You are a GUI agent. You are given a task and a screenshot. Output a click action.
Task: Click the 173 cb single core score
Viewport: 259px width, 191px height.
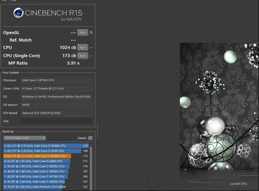69,56
